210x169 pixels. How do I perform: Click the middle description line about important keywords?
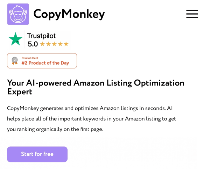91,119
